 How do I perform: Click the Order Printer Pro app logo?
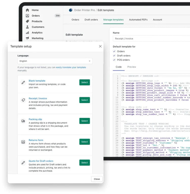[71, 10]
